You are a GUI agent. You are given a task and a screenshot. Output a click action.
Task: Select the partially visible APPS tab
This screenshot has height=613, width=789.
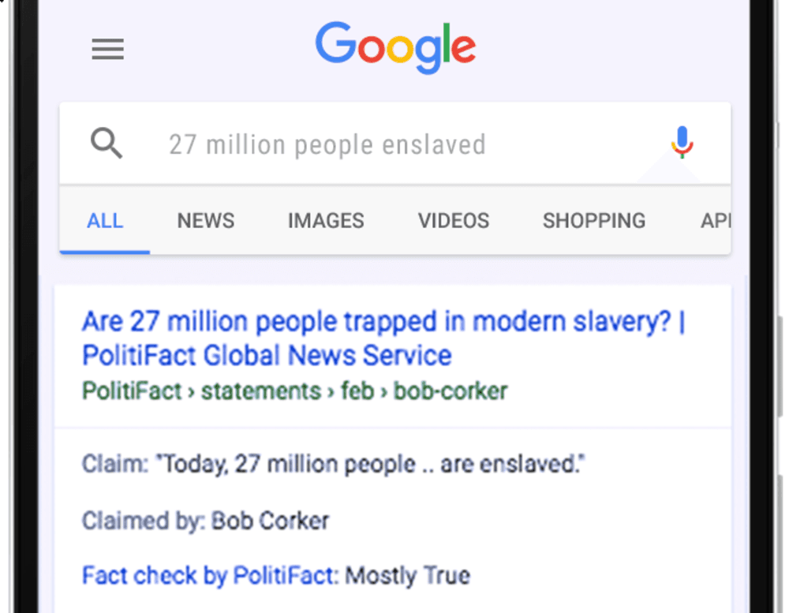715,221
